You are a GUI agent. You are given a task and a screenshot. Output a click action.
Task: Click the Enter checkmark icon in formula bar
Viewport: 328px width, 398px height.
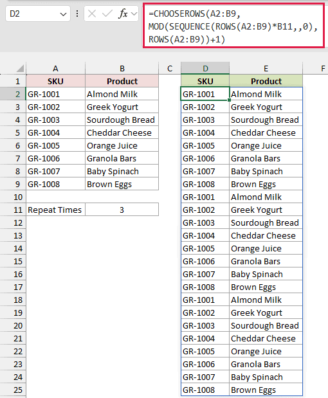tap(107, 14)
